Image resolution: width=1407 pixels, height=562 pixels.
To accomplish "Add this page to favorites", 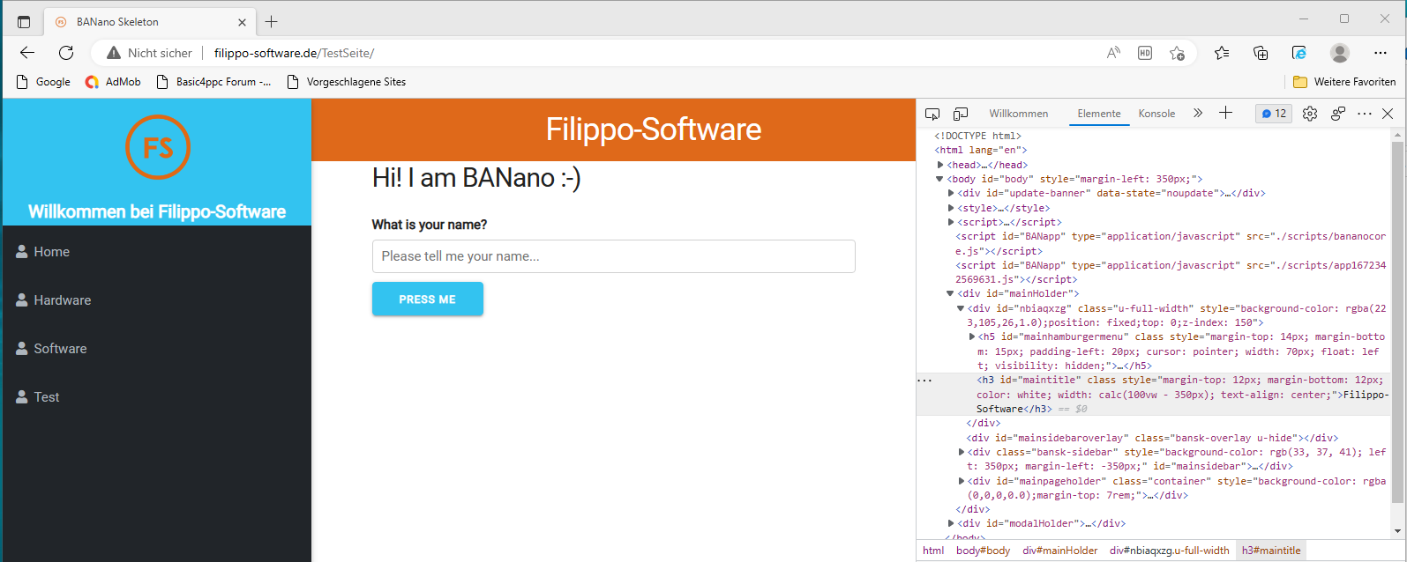I will coord(1177,53).
